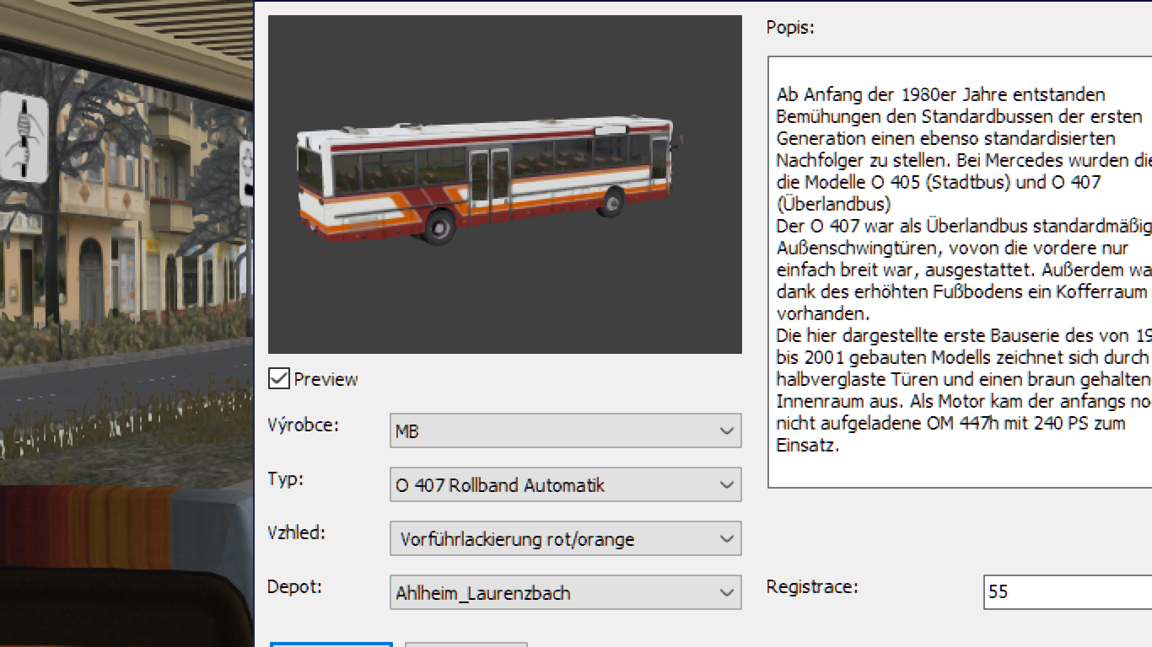
Task: Click the rear wheel of the previewed bus
Action: click(x=439, y=227)
